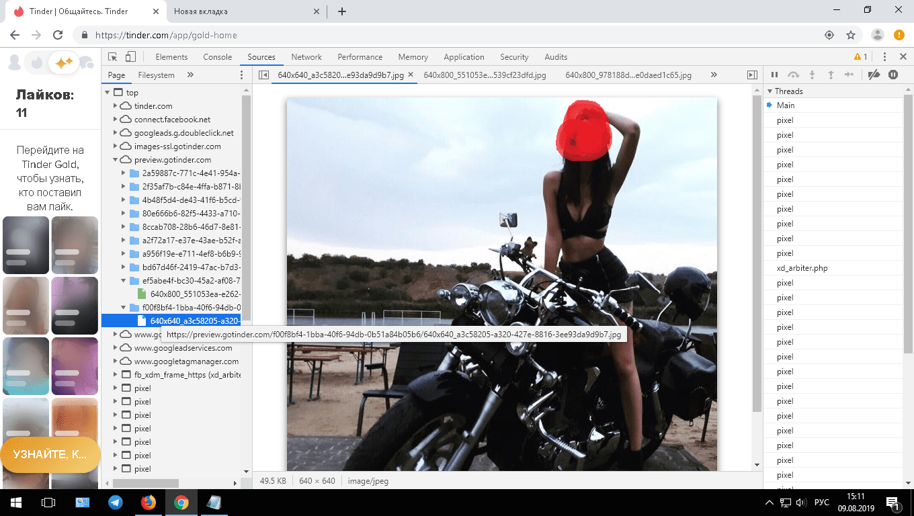
Task: Click the pause script execution button
Action: (774, 75)
